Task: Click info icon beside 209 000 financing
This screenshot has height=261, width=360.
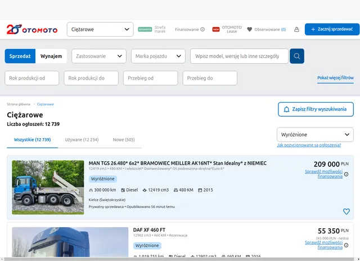Action: (346, 174)
